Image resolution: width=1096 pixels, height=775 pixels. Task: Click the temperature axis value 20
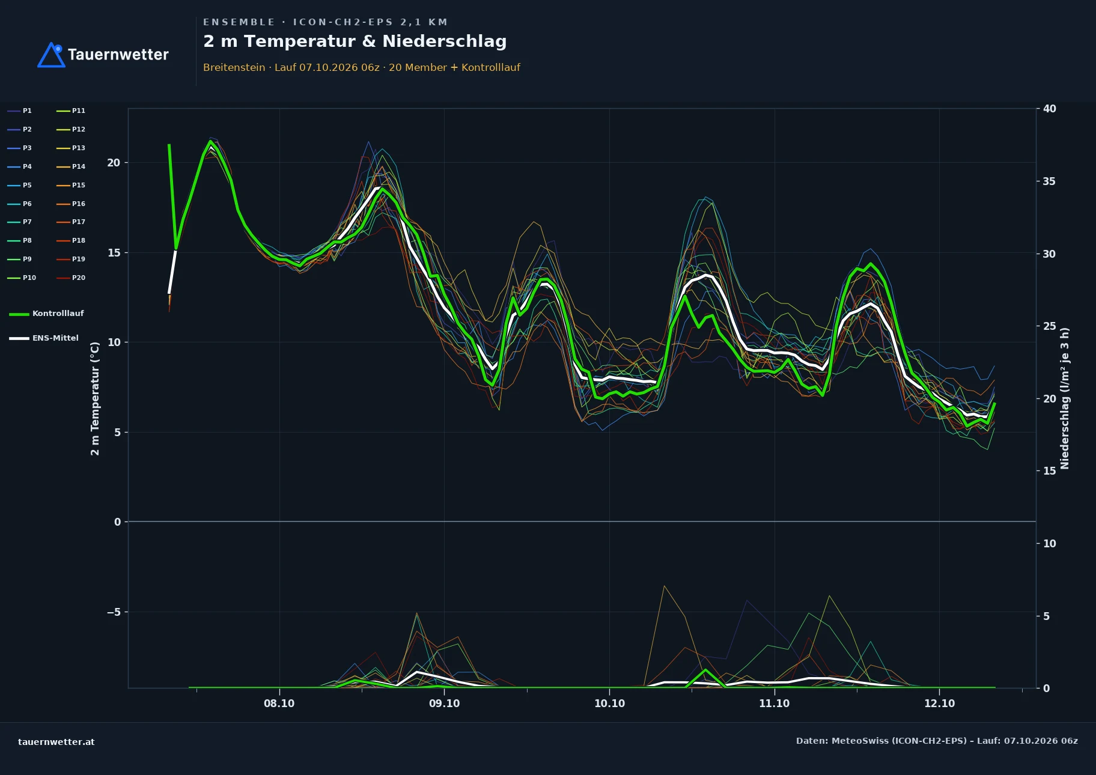pyautogui.click(x=114, y=163)
